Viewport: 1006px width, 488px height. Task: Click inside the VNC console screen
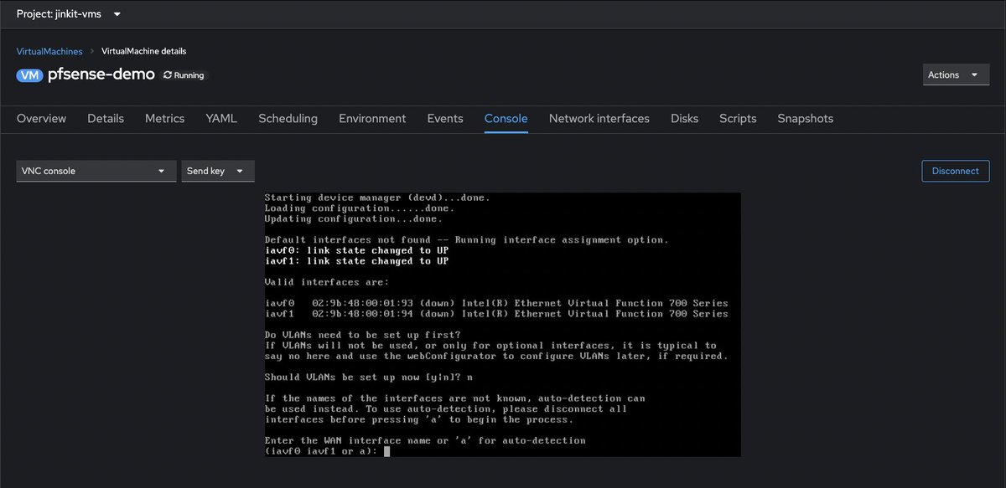pos(502,325)
